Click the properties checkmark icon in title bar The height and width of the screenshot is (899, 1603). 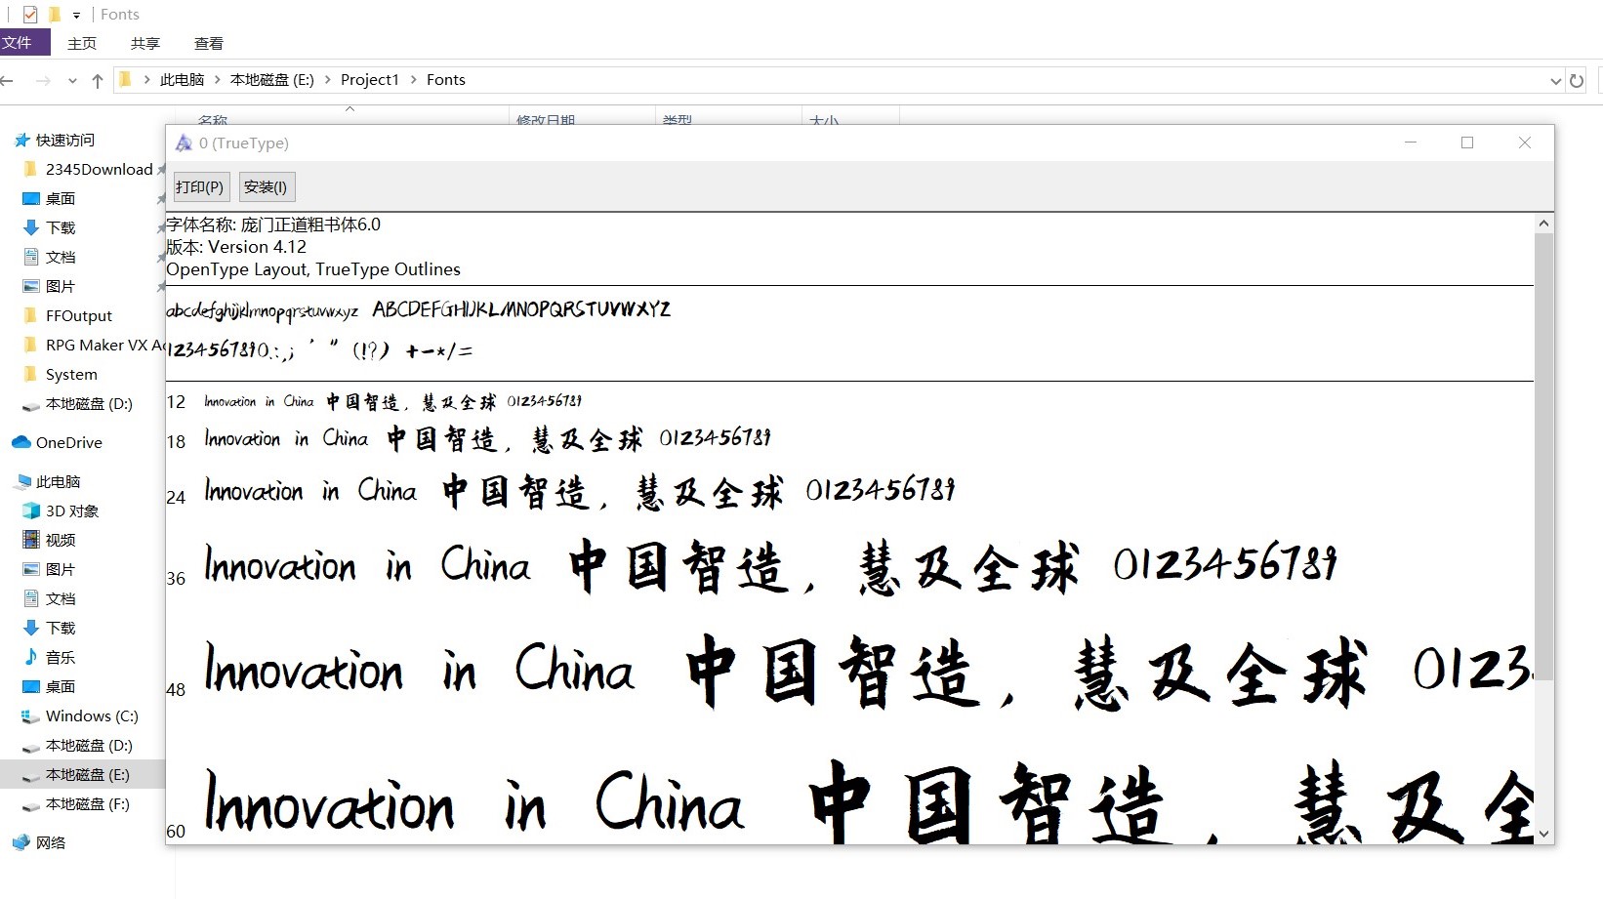click(x=30, y=15)
